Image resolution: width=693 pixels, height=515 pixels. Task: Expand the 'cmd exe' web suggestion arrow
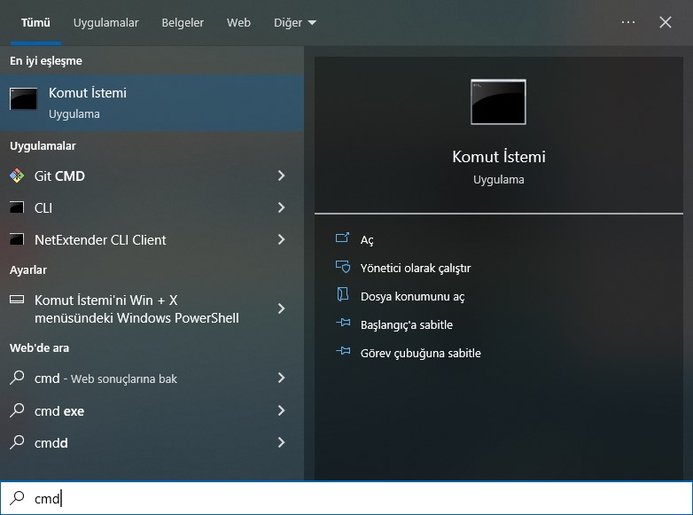(281, 410)
